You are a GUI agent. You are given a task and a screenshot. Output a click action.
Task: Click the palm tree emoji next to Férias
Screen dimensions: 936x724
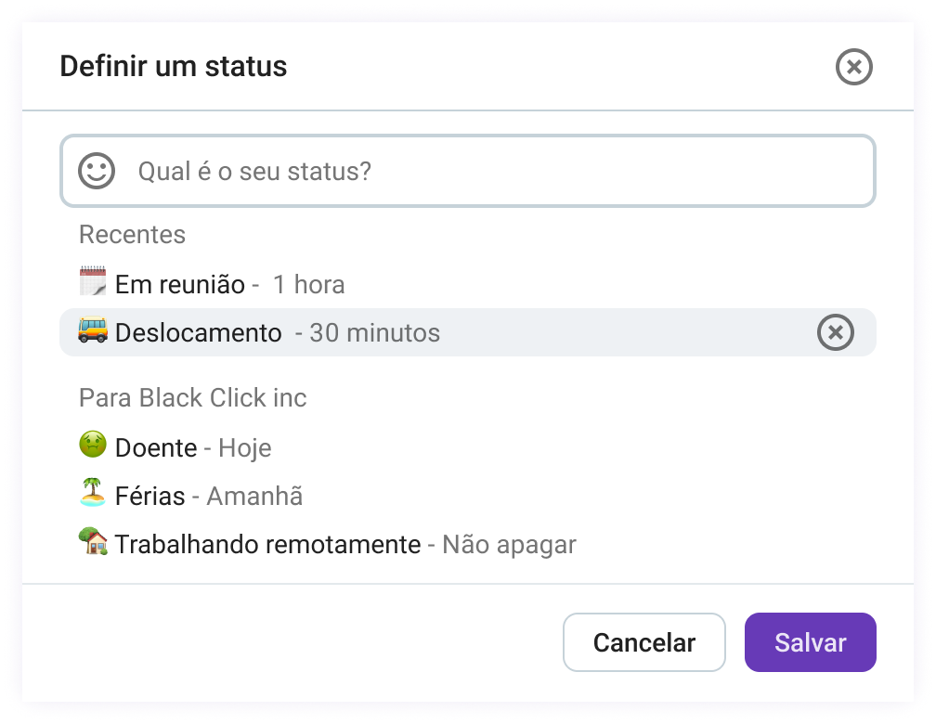click(x=92, y=495)
